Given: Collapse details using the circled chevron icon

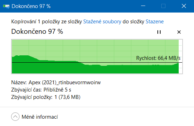Looking at the screenshot, I should point(15,117).
